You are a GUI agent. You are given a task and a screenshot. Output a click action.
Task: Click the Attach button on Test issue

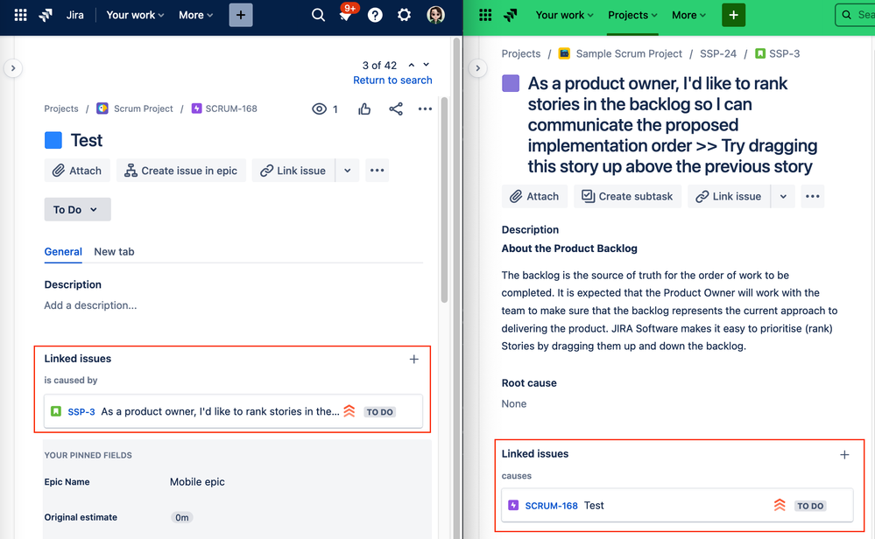click(x=77, y=171)
